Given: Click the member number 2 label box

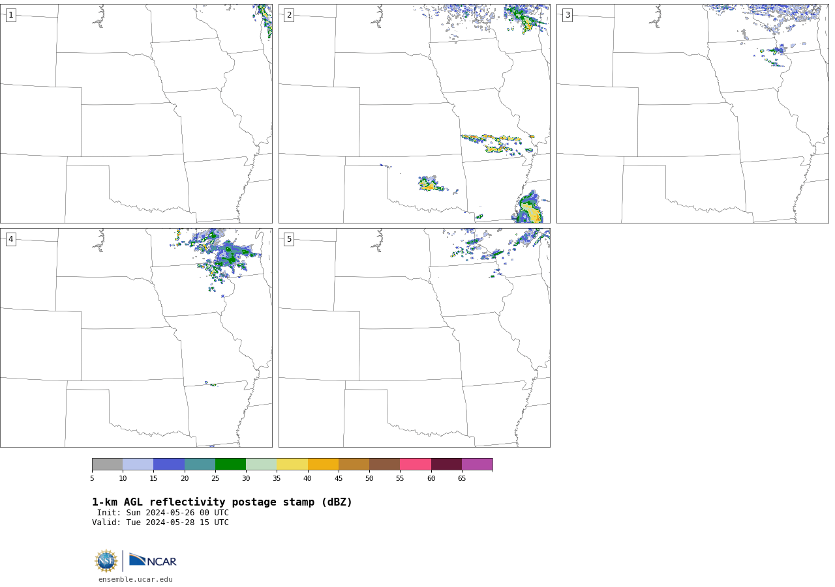Looking at the screenshot, I should tap(289, 15).
